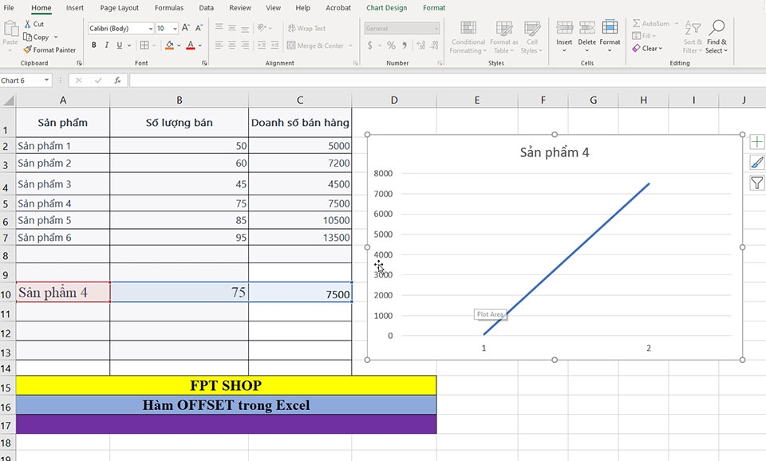Center text horizontally
The width and height of the screenshot is (766, 461).
pyautogui.click(x=232, y=45)
